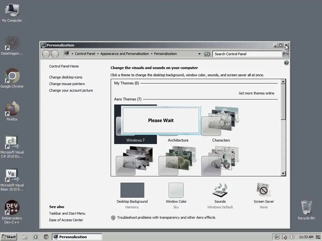Viewport: 322px width, 241px height.
Task: Click the back navigation arrow
Action: pos(46,54)
